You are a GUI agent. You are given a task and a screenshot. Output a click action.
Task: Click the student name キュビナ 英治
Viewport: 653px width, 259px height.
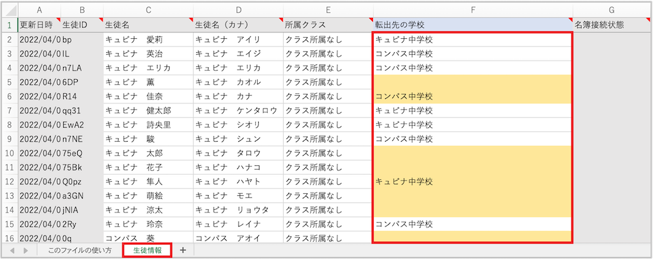point(148,54)
